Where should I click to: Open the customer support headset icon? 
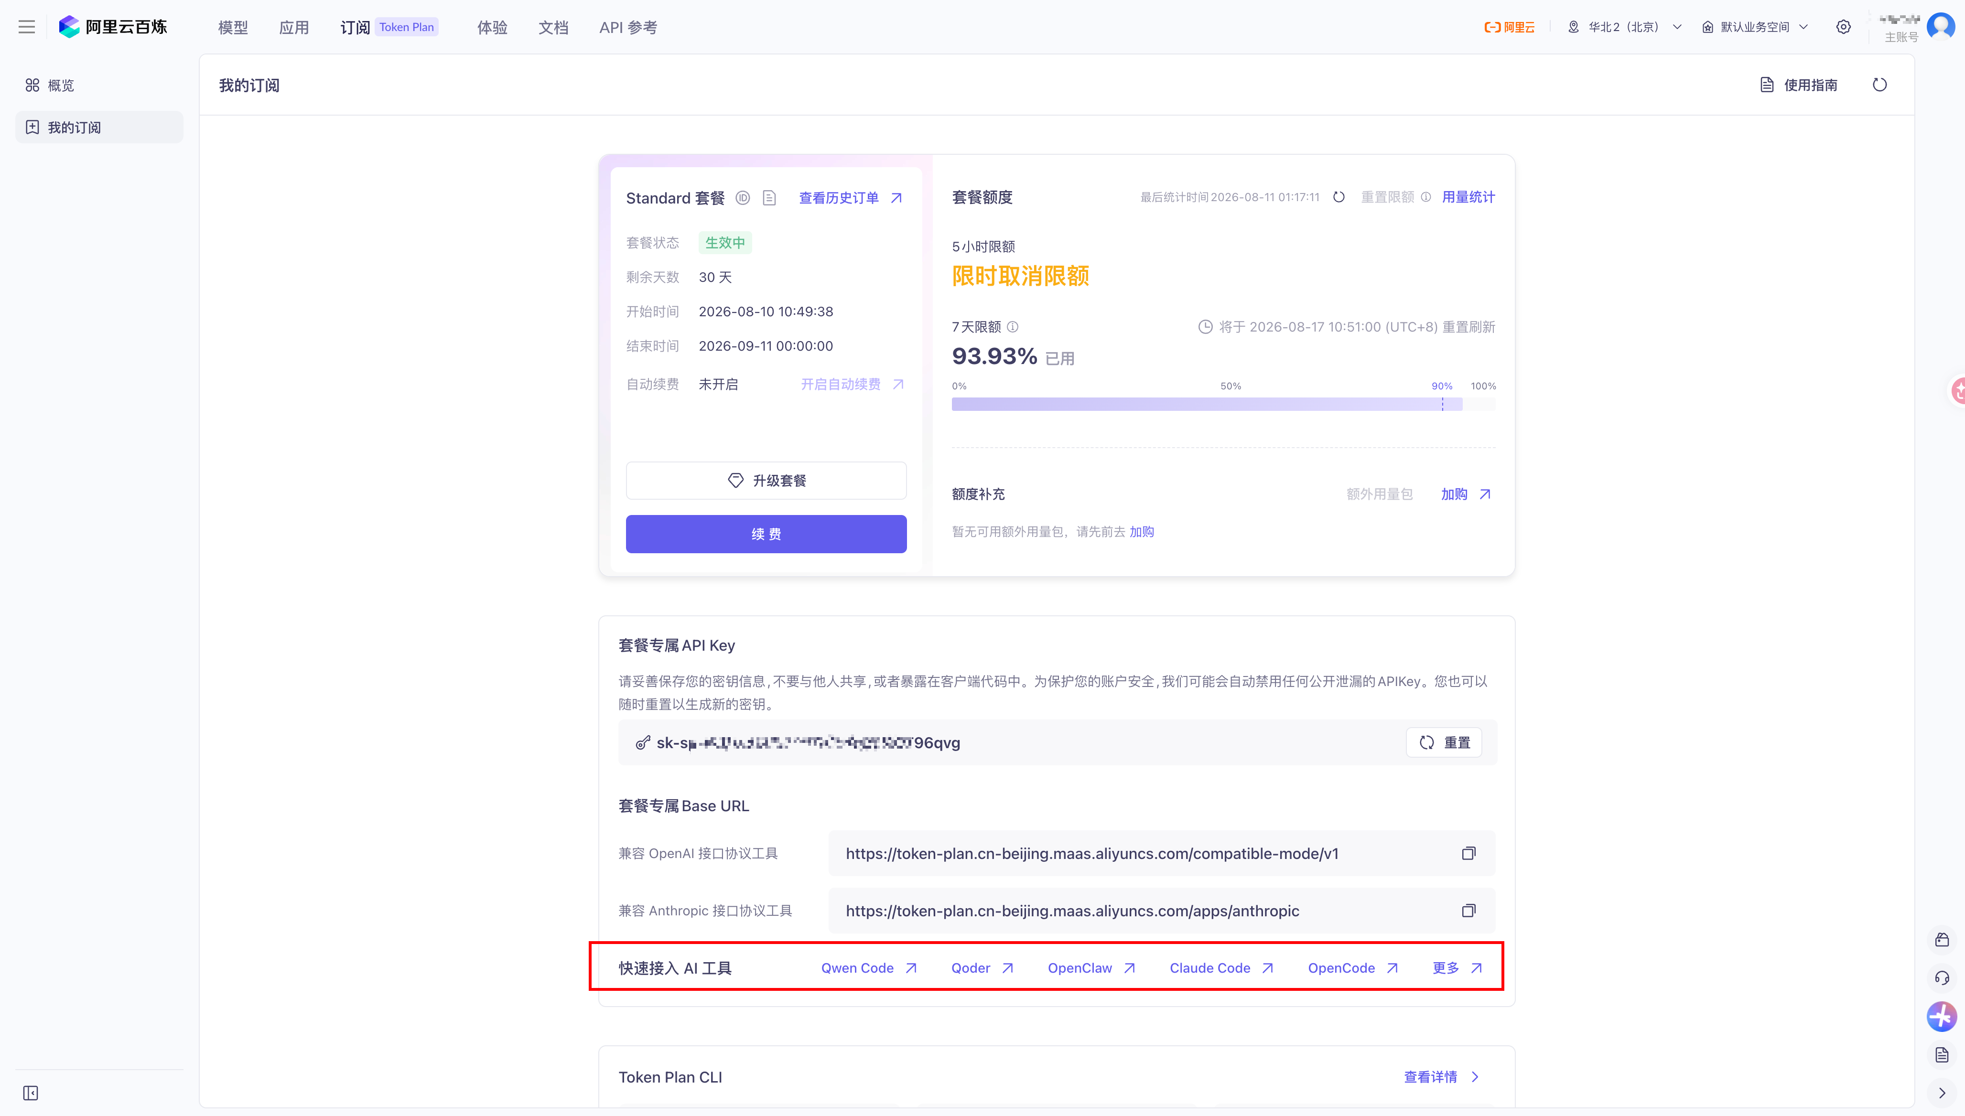pyautogui.click(x=1942, y=978)
